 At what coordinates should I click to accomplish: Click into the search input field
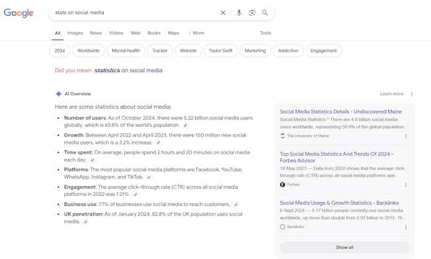(x=135, y=13)
